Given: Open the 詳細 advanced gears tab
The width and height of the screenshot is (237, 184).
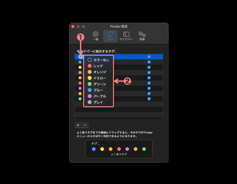Looking at the screenshot, I should click(x=142, y=36).
